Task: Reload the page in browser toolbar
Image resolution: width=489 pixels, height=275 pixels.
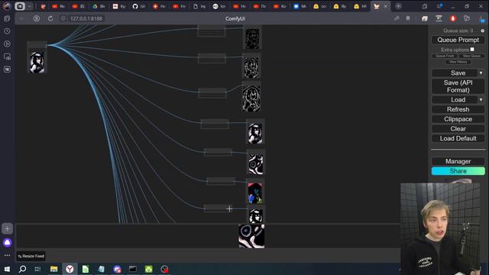Action: [50, 18]
